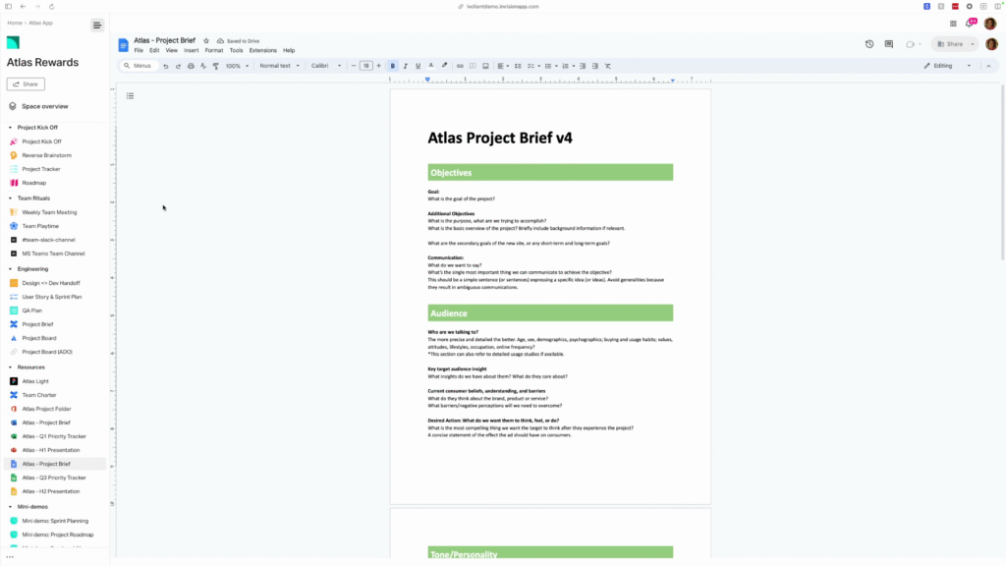Collapse the Team Rituals section
1006x566 pixels.
[10, 198]
